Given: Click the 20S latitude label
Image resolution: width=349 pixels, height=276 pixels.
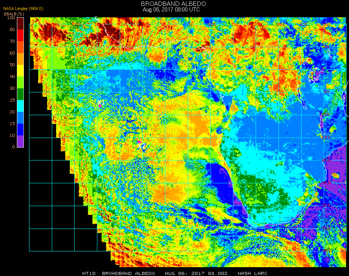Looking at the screenshot, I should 326,160.
